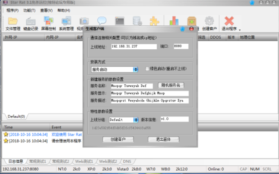Switch to the Web测试2 tab

click(108, 161)
